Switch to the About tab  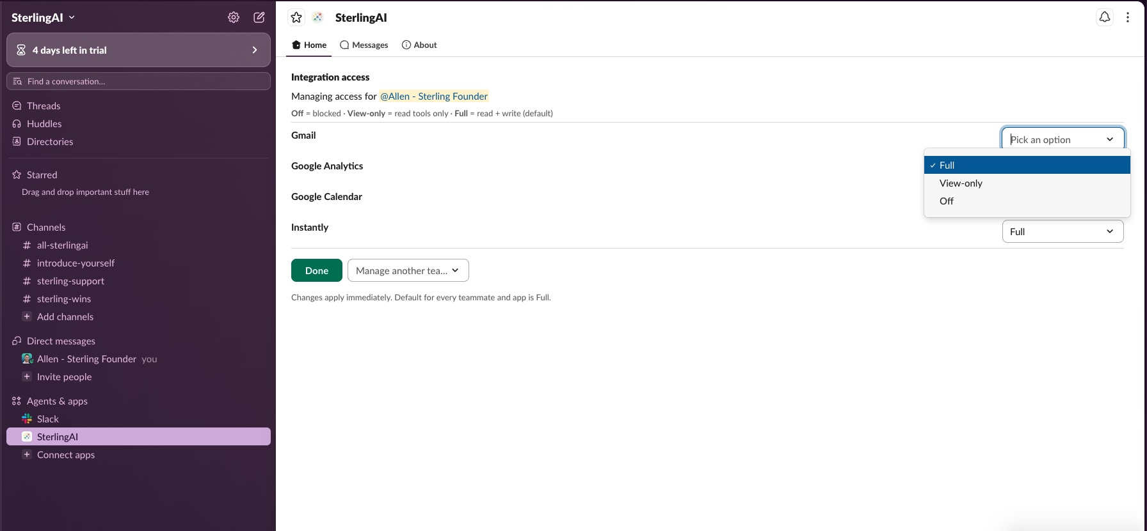click(419, 45)
